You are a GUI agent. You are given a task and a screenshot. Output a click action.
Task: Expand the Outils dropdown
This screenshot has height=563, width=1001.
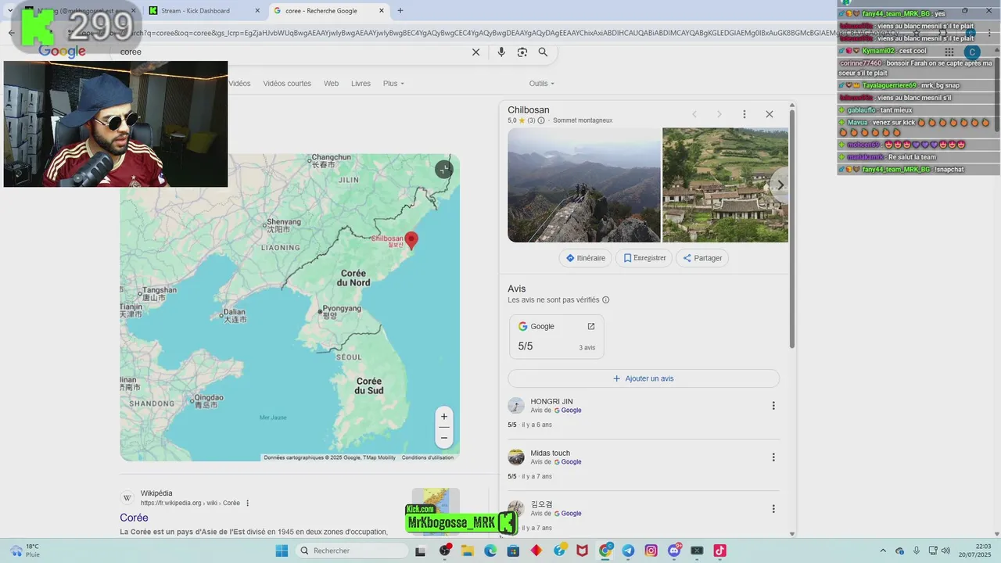pyautogui.click(x=541, y=84)
